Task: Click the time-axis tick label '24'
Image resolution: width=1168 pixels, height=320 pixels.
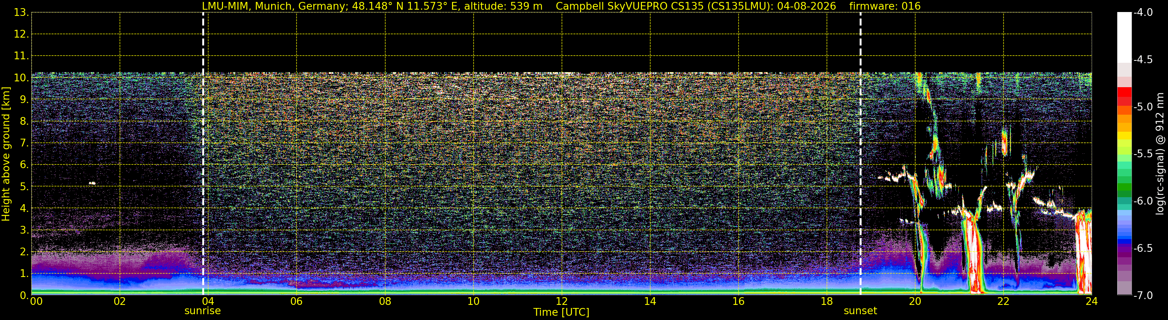Action: pyautogui.click(x=1091, y=301)
